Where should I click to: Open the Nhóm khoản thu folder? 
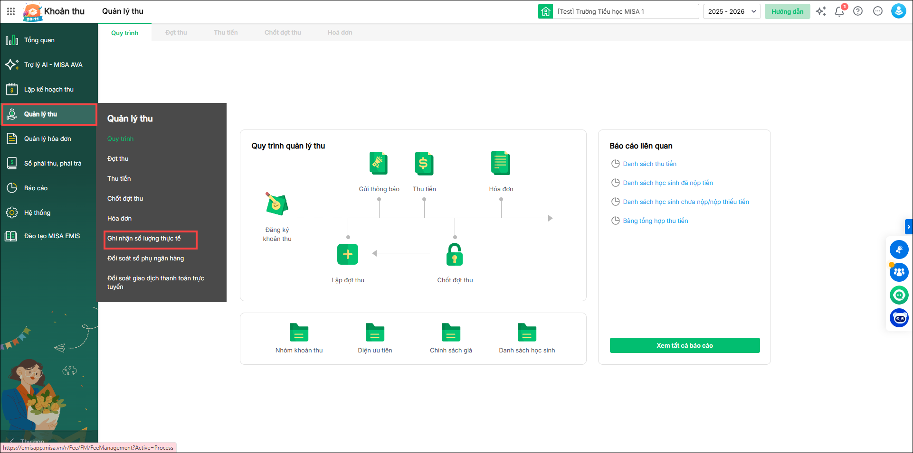pos(299,333)
